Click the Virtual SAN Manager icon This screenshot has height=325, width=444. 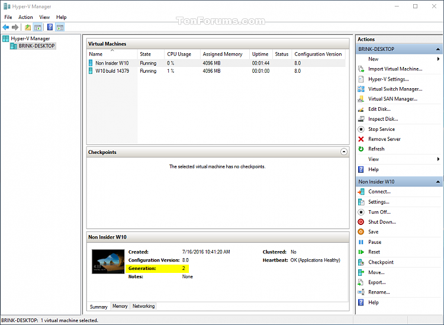point(361,99)
